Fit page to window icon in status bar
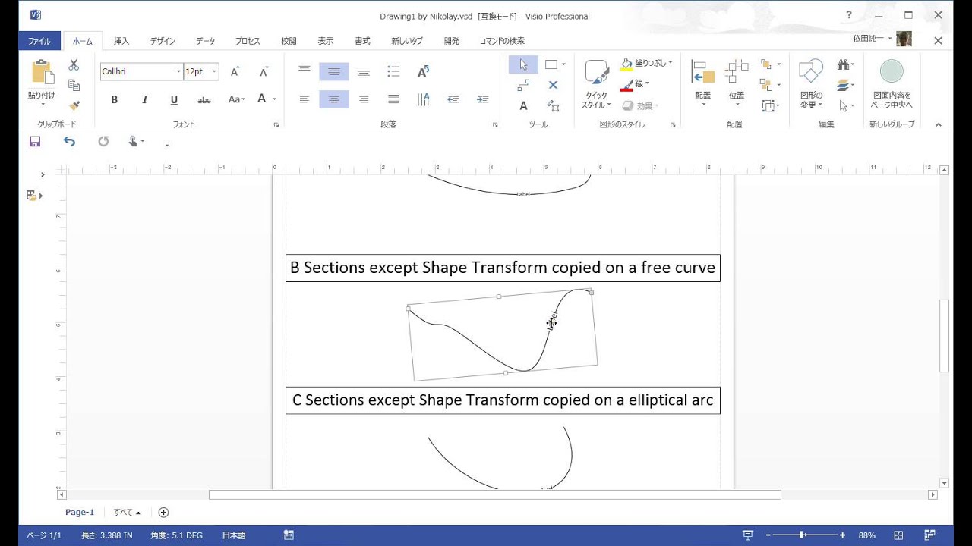This screenshot has height=546, width=972. tap(899, 535)
